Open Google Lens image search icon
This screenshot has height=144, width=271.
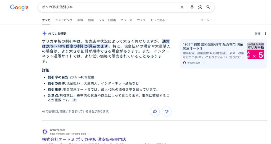click(200, 7)
